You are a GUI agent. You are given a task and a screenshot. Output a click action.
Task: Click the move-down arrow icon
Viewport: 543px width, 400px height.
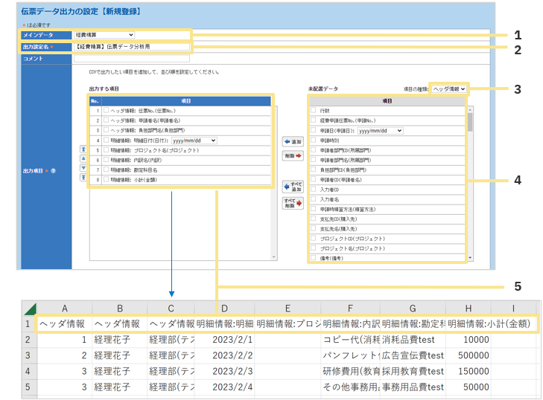[83, 167]
